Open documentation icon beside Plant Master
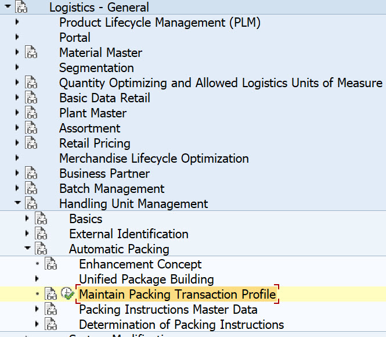Viewport: 386px width, 337px height. point(31,113)
